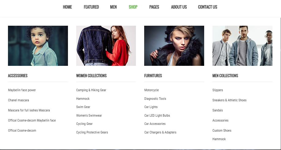The height and width of the screenshot is (150, 281).
Task: Select the Custom Shoes link
Action: tap(222, 130)
